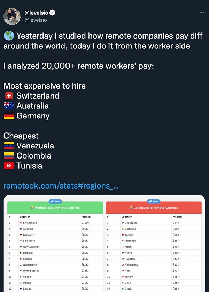Click the verified badge beside @levelsio
This screenshot has width=209, height=292.
pyautogui.click(x=52, y=13)
